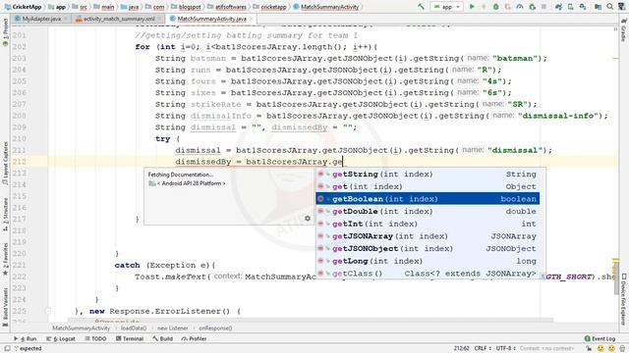Screen dimensions: 629x353
Task: Open Device File Explorer on right edge
Action: pos(623,299)
